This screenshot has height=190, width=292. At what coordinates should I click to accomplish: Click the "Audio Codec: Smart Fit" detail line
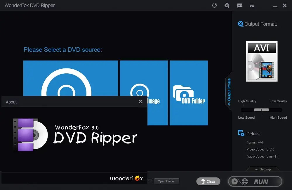coord(263,156)
